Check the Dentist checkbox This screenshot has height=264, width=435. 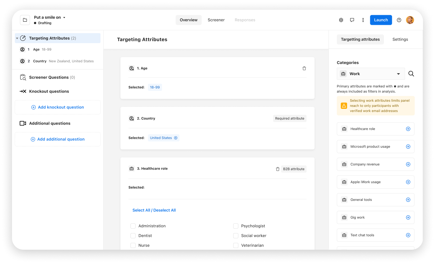click(133, 235)
